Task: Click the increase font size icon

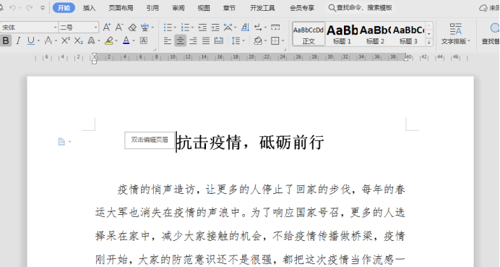Action: coord(107,27)
